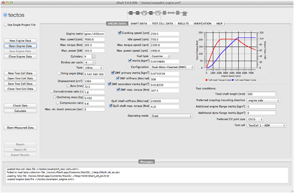294x193 pixels.
Task: Click the tectos logo icon
Action: click(x=5, y=15)
